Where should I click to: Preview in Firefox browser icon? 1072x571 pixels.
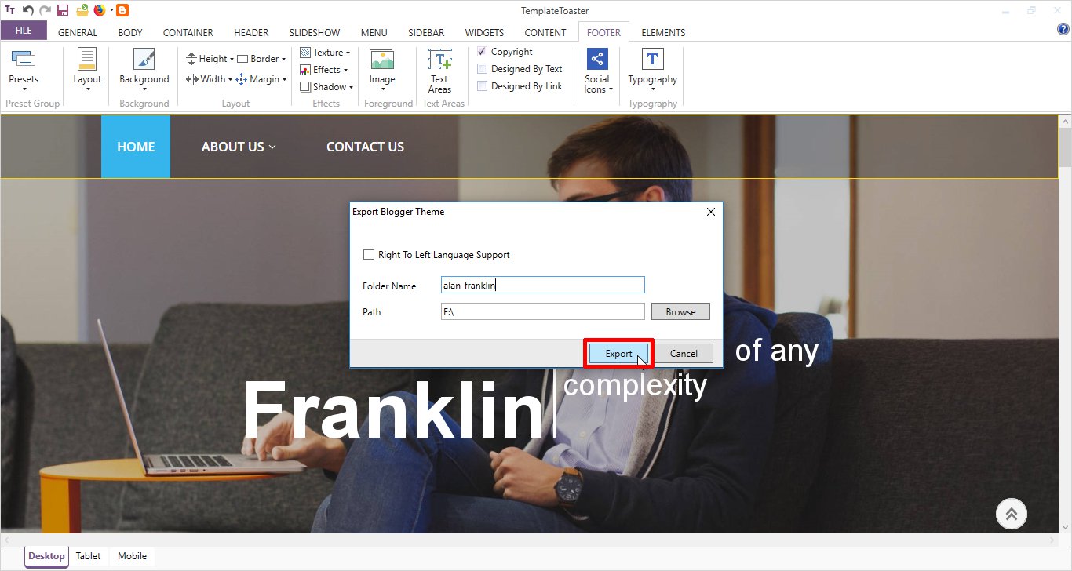(x=99, y=10)
